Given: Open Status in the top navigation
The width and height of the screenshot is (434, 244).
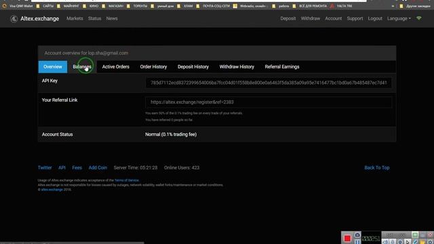Looking at the screenshot, I should pos(95,18).
